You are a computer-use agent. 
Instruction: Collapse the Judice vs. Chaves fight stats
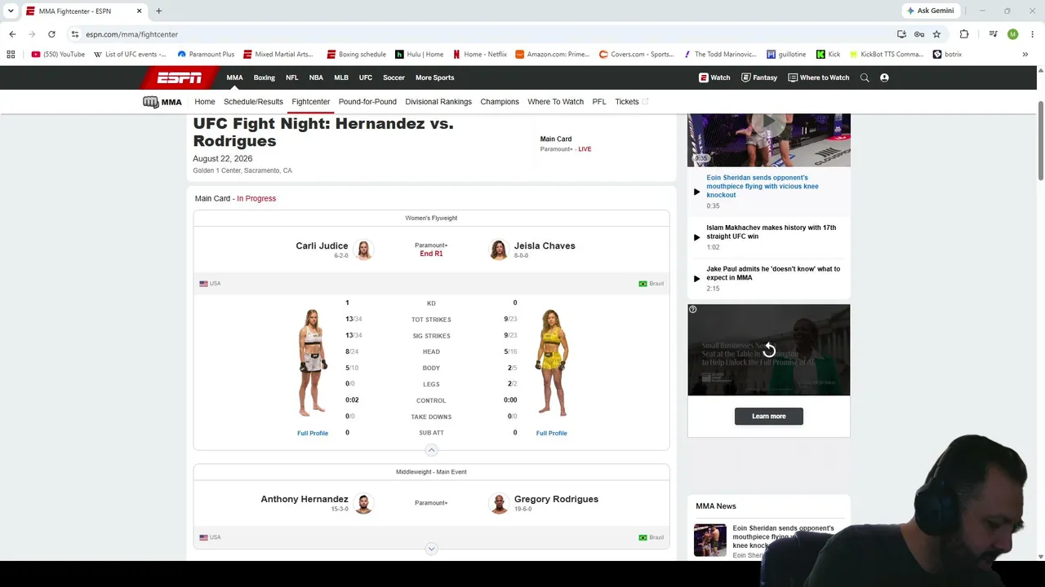(x=431, y=450)
